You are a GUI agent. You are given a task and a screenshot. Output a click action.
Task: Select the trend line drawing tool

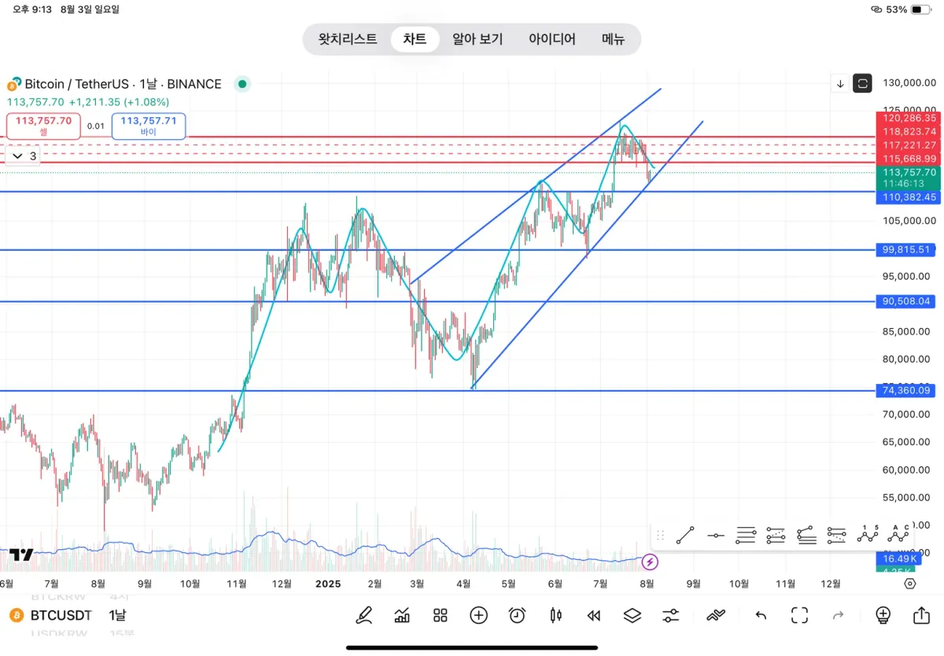(x=684, y=536)
